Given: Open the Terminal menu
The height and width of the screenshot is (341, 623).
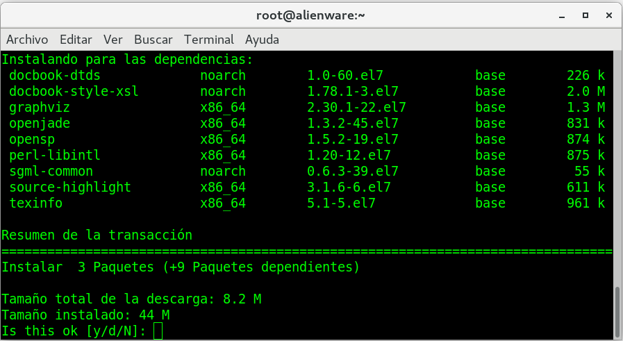Looking at the screenshot, I should 209,40.
